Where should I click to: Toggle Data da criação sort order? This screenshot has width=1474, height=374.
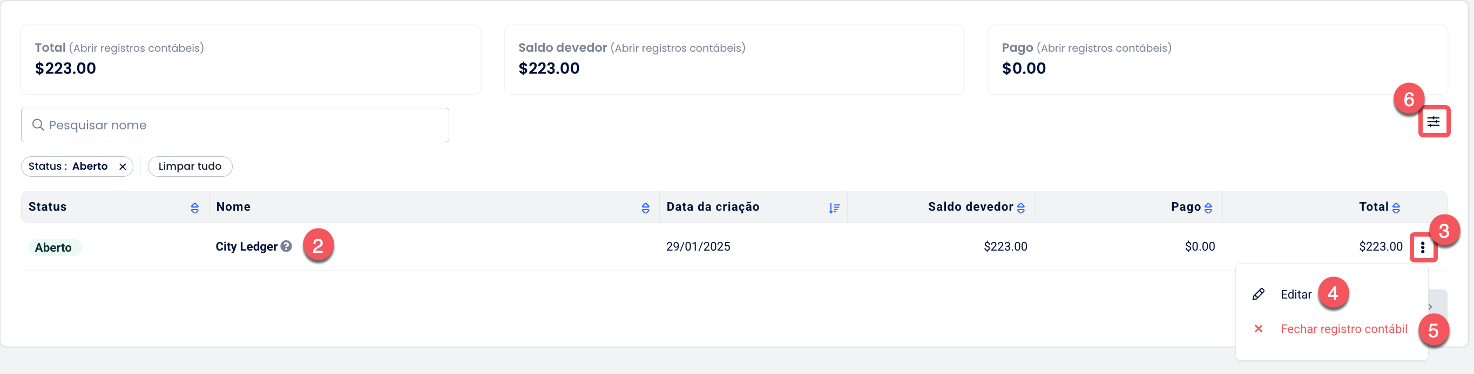(x=834, y=208)
